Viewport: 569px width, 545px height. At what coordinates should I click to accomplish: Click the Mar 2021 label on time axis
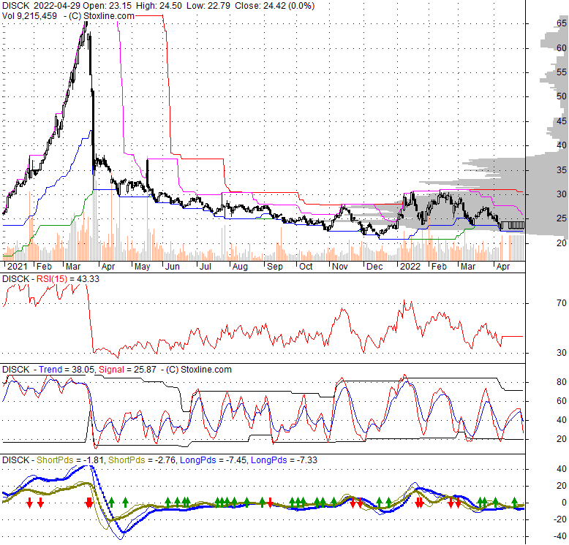coord(73,267)
